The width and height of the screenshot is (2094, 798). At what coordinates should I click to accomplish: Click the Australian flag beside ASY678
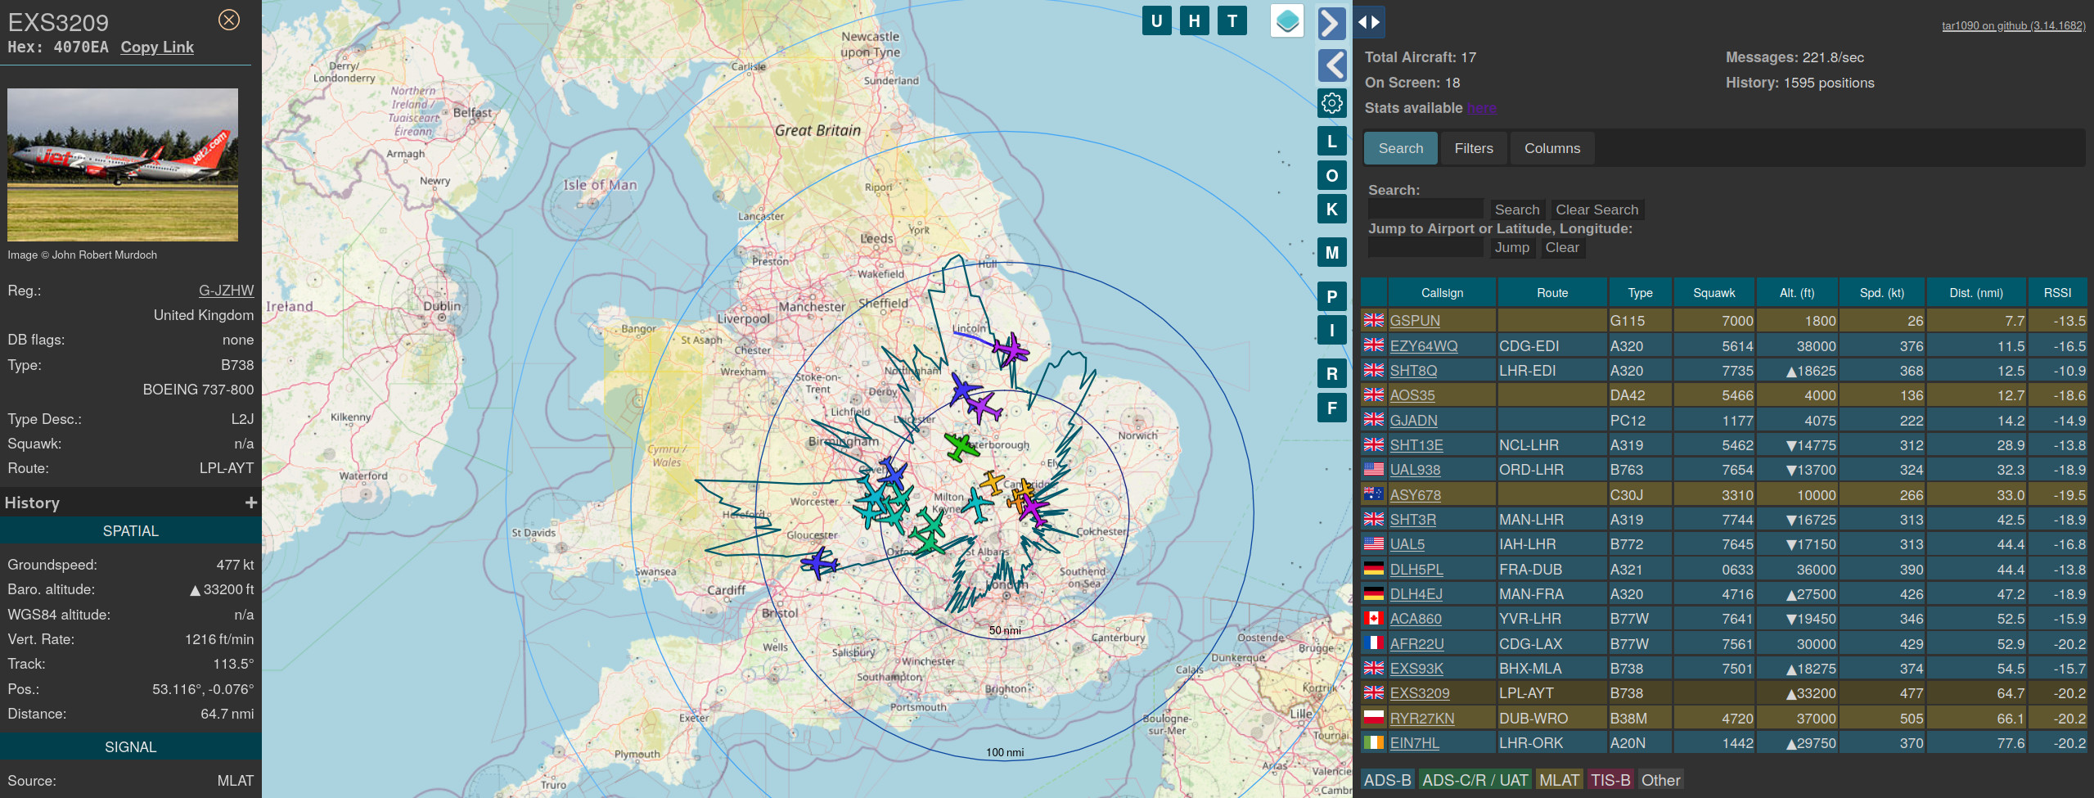click(1374, 494)
